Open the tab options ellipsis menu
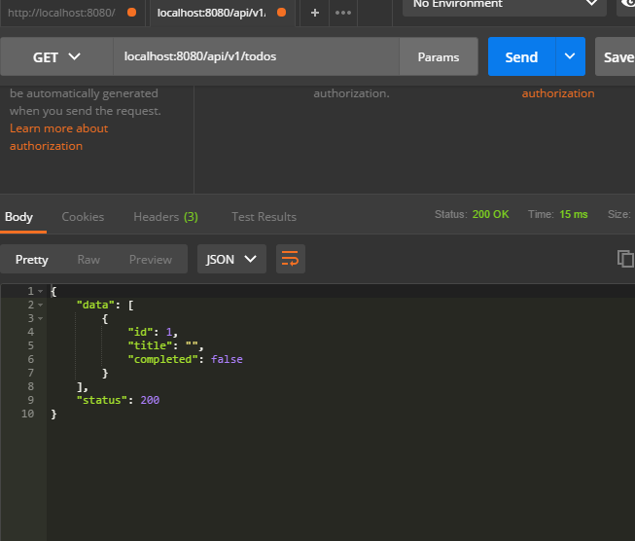Viewport: 635px width, 541px height. pos(343,13)
